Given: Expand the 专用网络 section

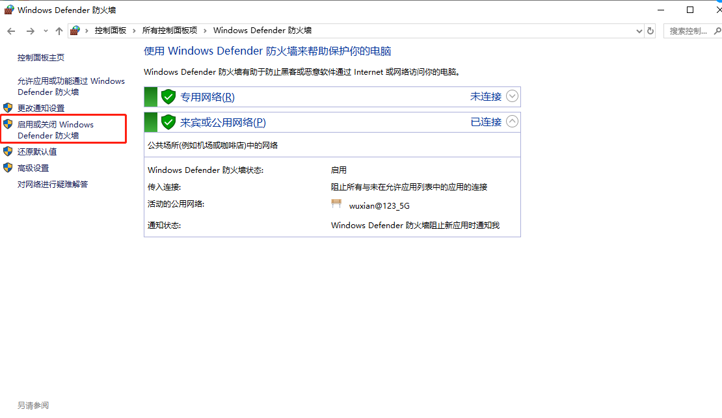Looking at the screenshot, I should click(x=512, y=96).
